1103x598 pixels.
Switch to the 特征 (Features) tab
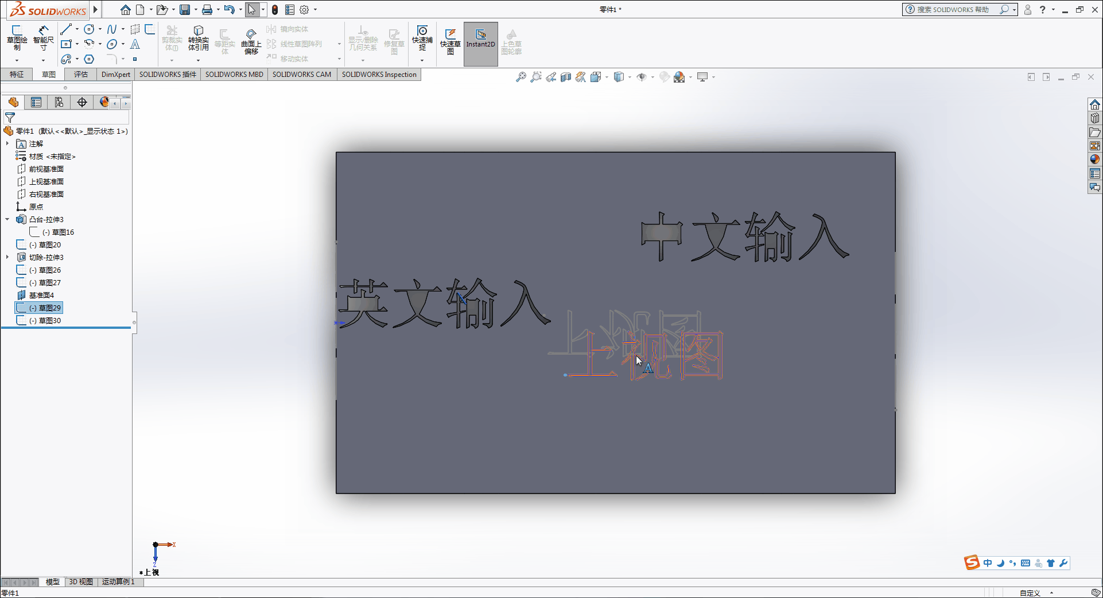point(17,75)
